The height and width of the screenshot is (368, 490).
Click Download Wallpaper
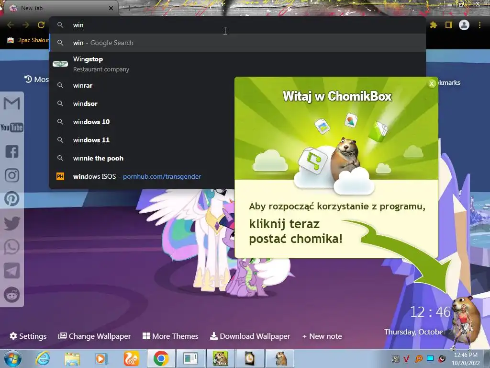coord(250,336)
